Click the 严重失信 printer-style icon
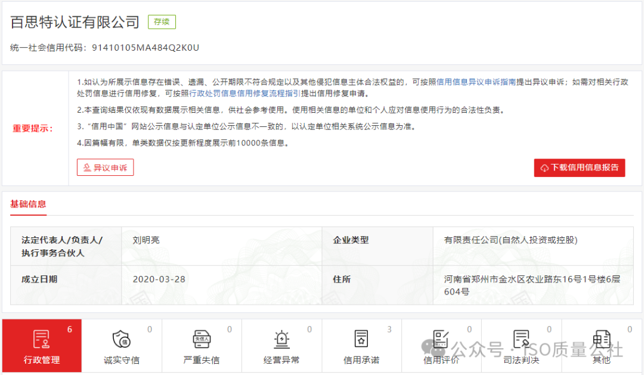This screenshot has width=644, height=375. click(202, 339)
